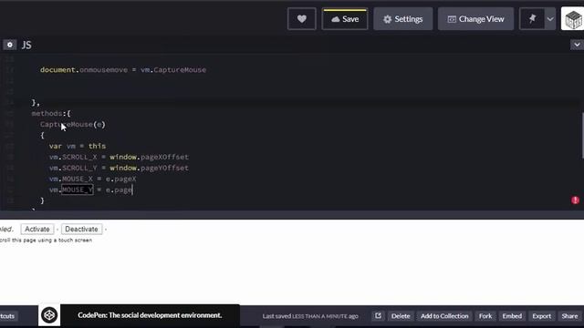The image size is (584, 328).
Task: Click the vm.MOUSE_X assignment line
Action: pyautogui.click(x=93, y=179)
